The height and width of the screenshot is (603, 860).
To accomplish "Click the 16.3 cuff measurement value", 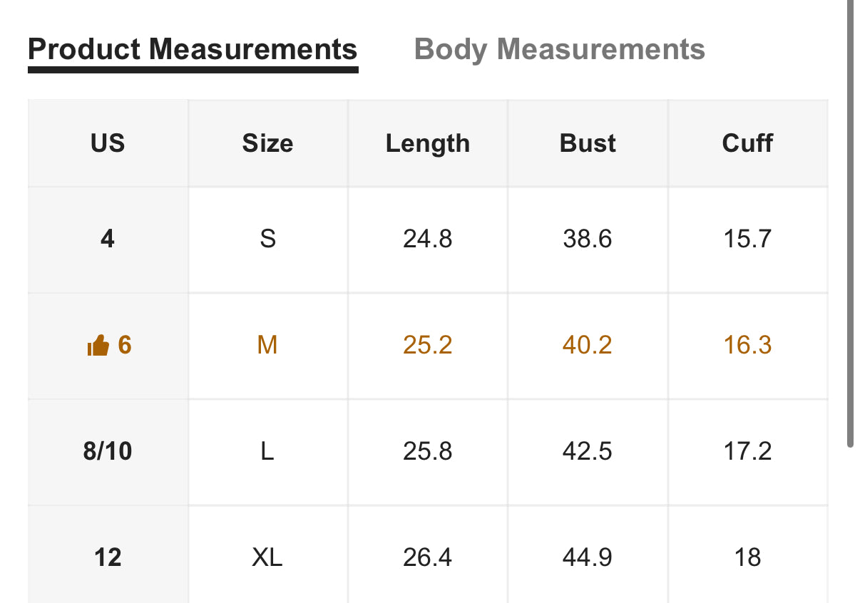I will [x=747, y=346].
